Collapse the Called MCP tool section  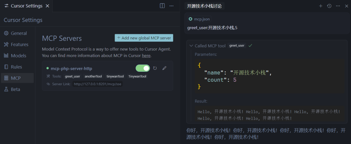(191, 45)
